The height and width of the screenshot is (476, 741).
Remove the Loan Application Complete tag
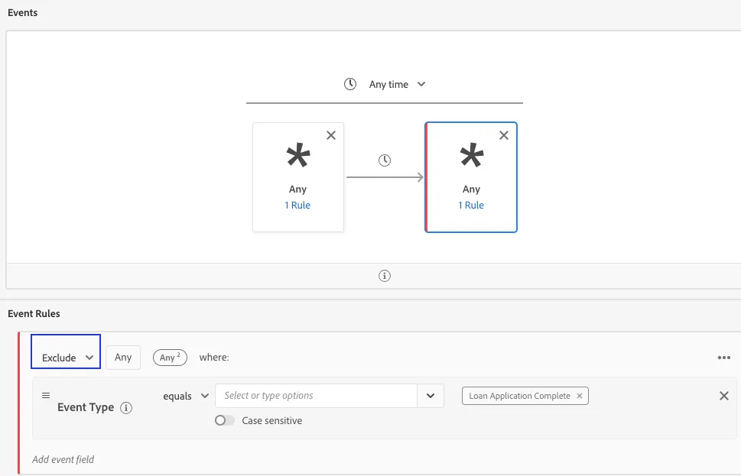tap(580, 396)
